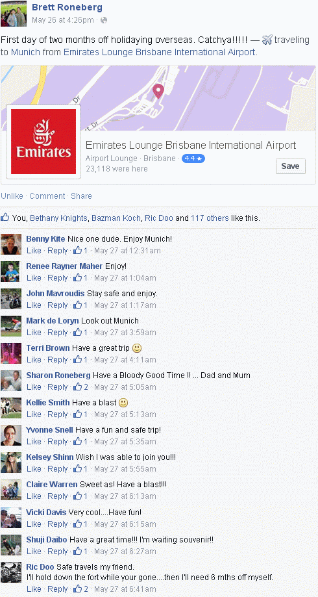Open the Emirates Lounge Brisbane International Airport title

(191, 145)
